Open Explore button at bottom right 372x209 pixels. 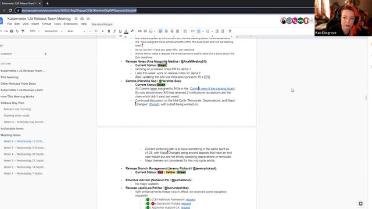pos(360,204)
